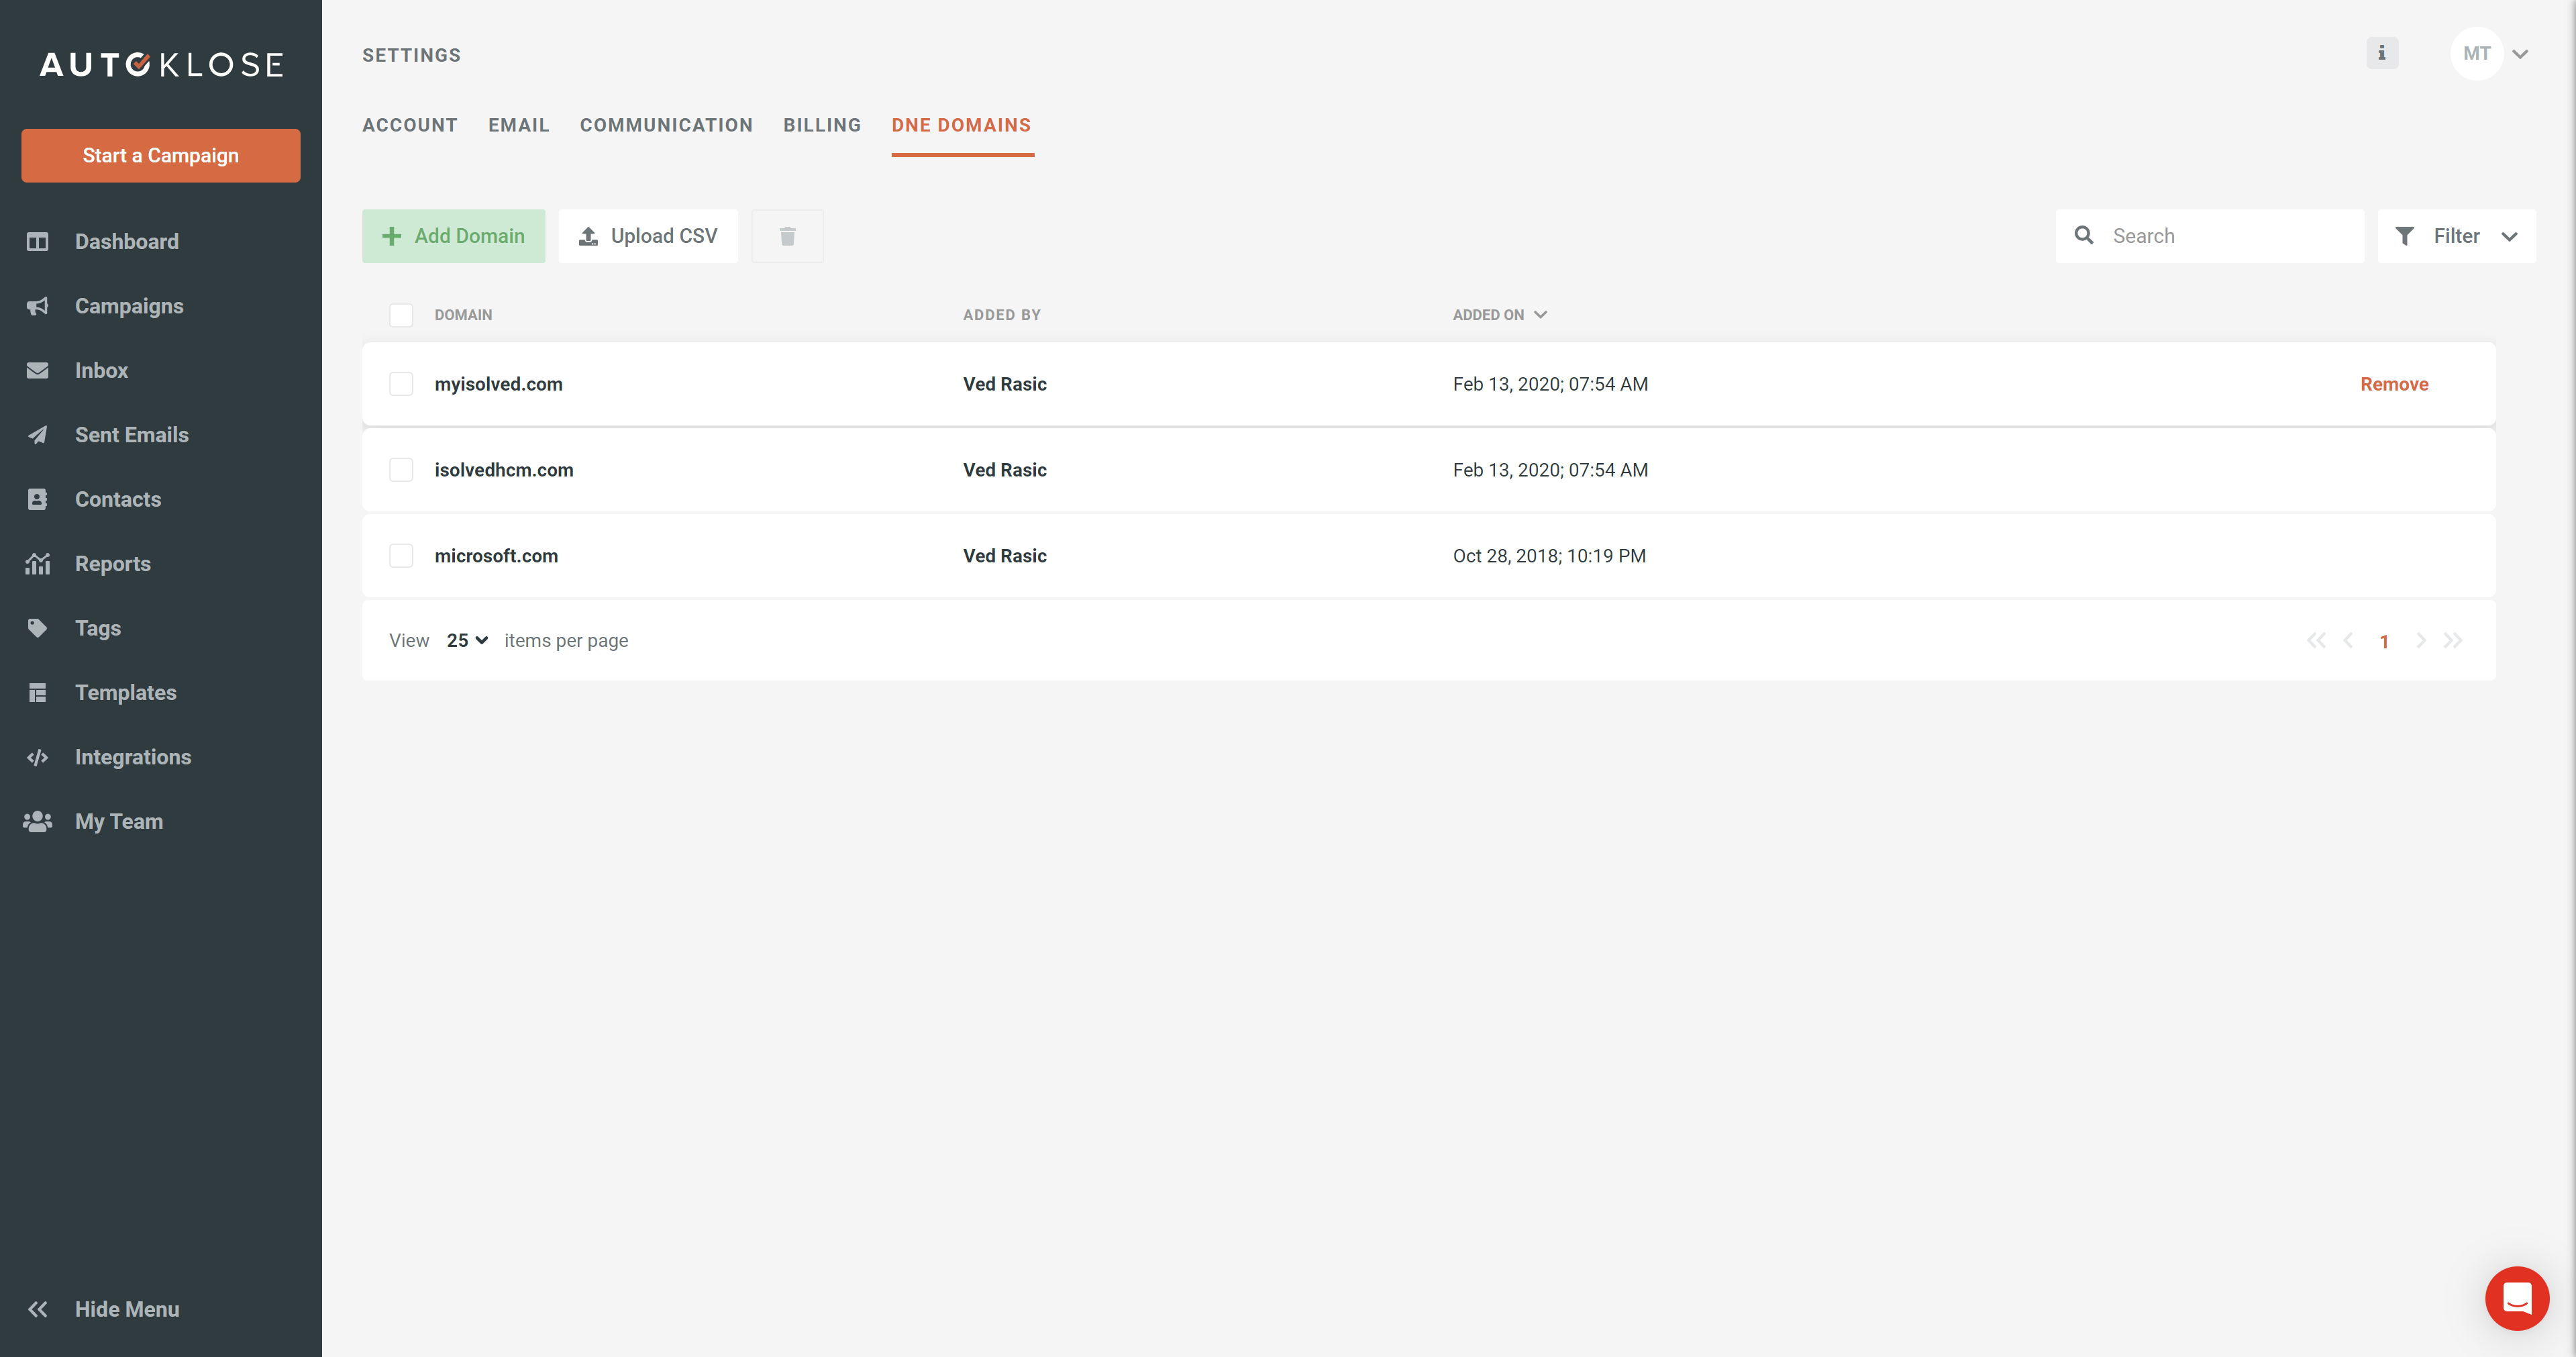This screenshot has width=2576, height=1357.
Task: Click the info icon in header
Action: [x=2382, y=53]
